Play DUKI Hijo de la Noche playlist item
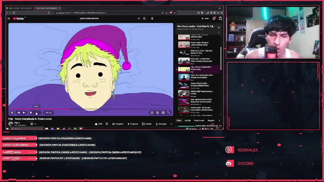Image resolution: width=324 pixels, height=182 pixels. tap(197, 53)
